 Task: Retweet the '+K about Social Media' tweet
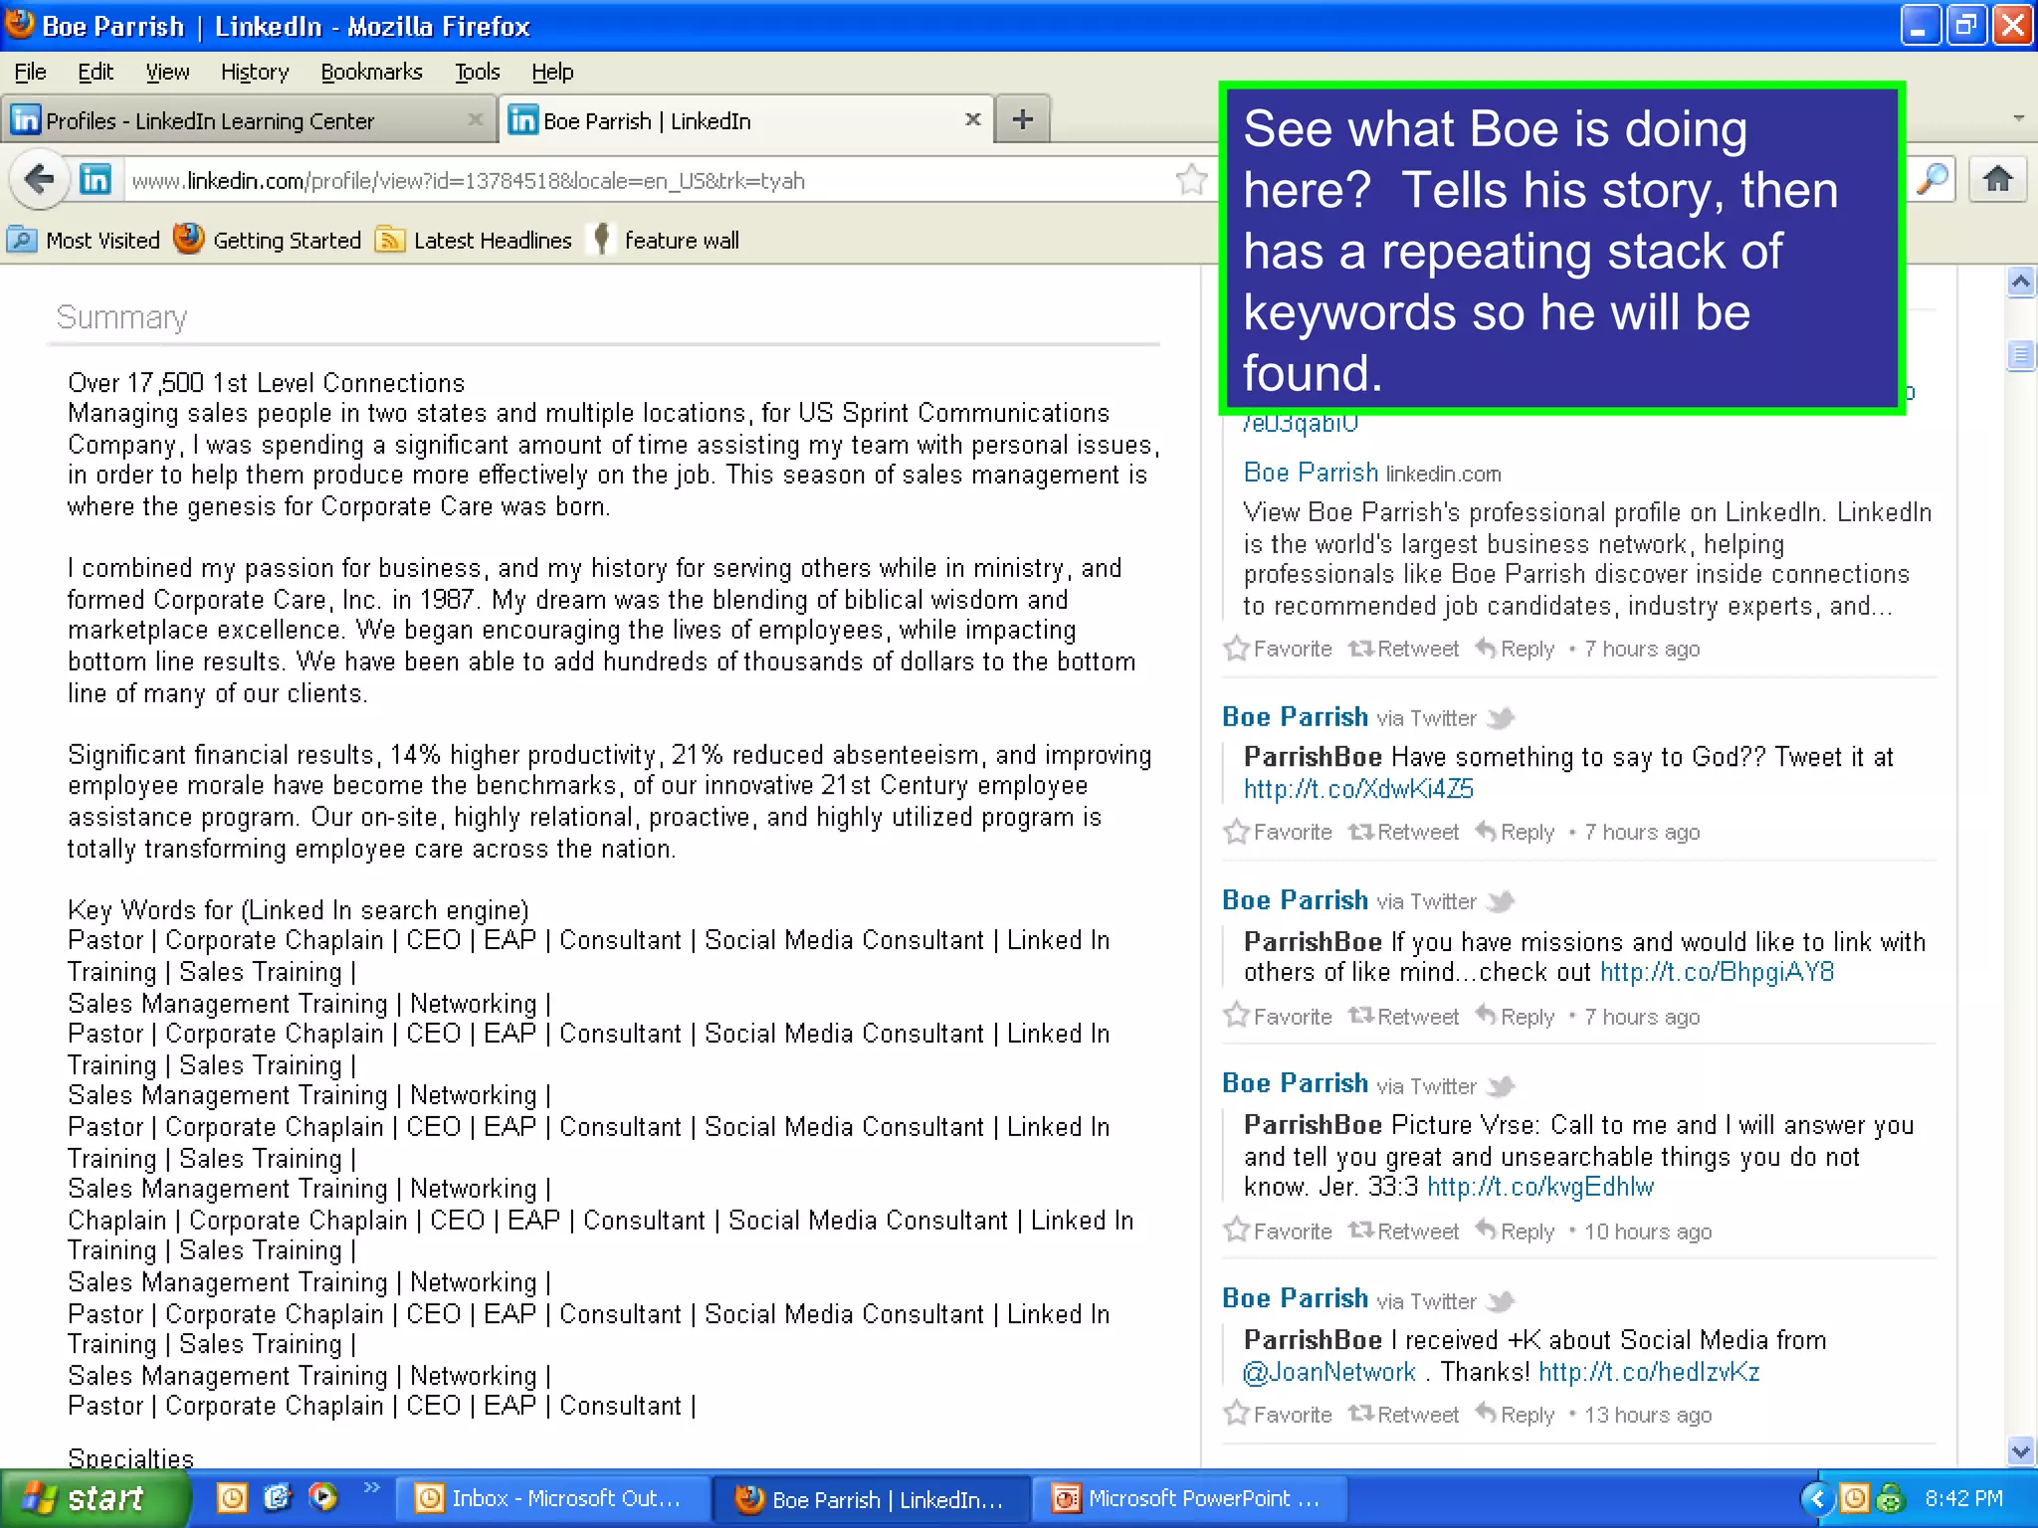click(1404, 1415)
